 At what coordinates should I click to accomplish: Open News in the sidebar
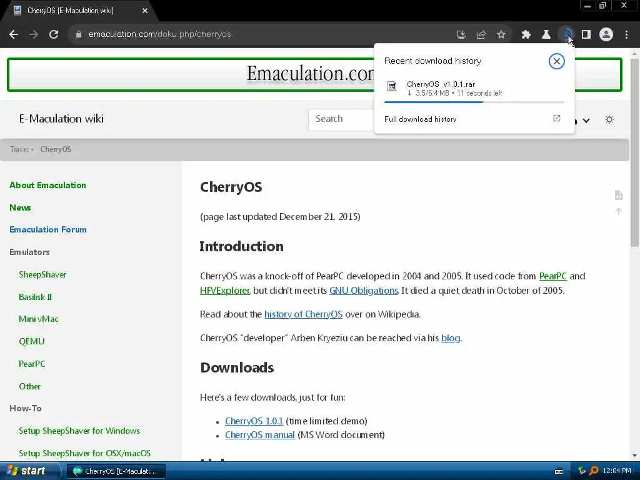coord(20,207)
